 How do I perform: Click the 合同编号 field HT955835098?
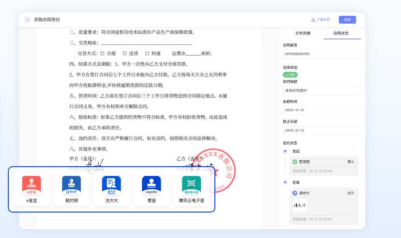coord(322,54)
